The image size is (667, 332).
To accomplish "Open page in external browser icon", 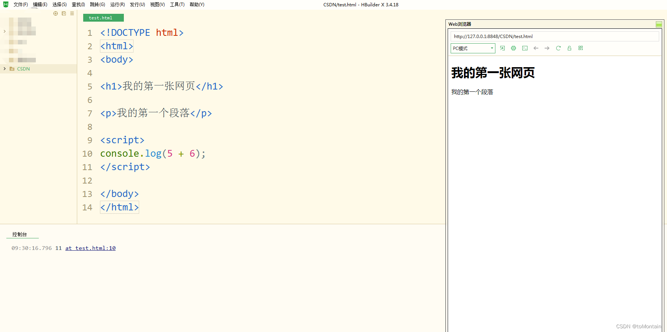I will click(502, 48).
